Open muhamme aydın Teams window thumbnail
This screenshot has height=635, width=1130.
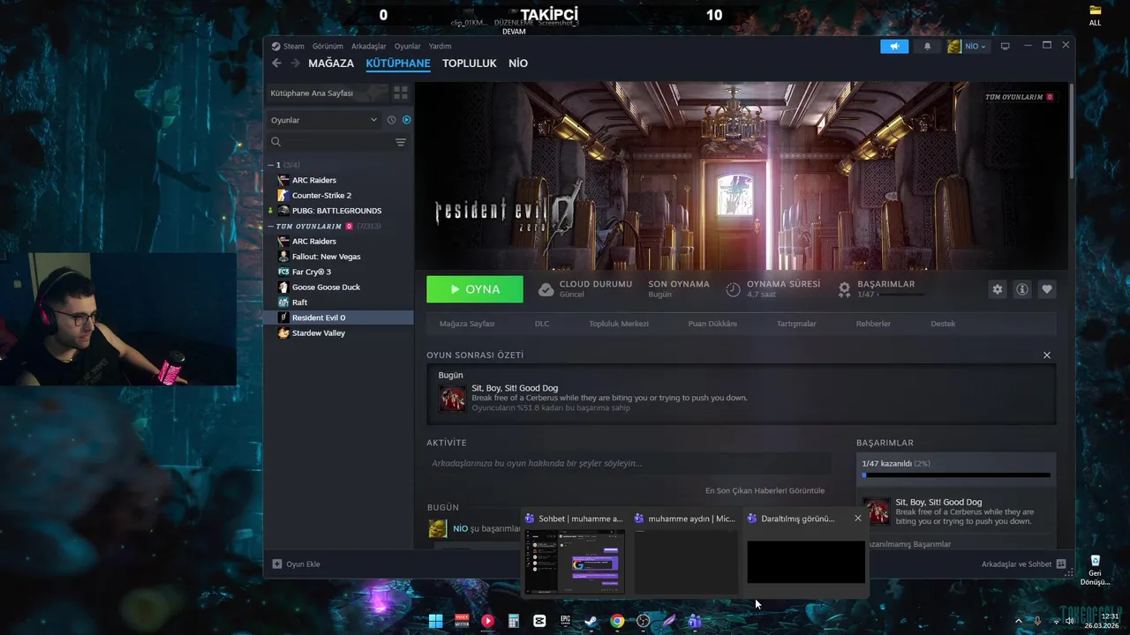[x=686, y=553]
